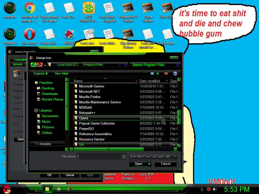Viewport: 259px width, 194px height.
Task: Click the taskbar volume speaker icon
Action: coord(215,189)
